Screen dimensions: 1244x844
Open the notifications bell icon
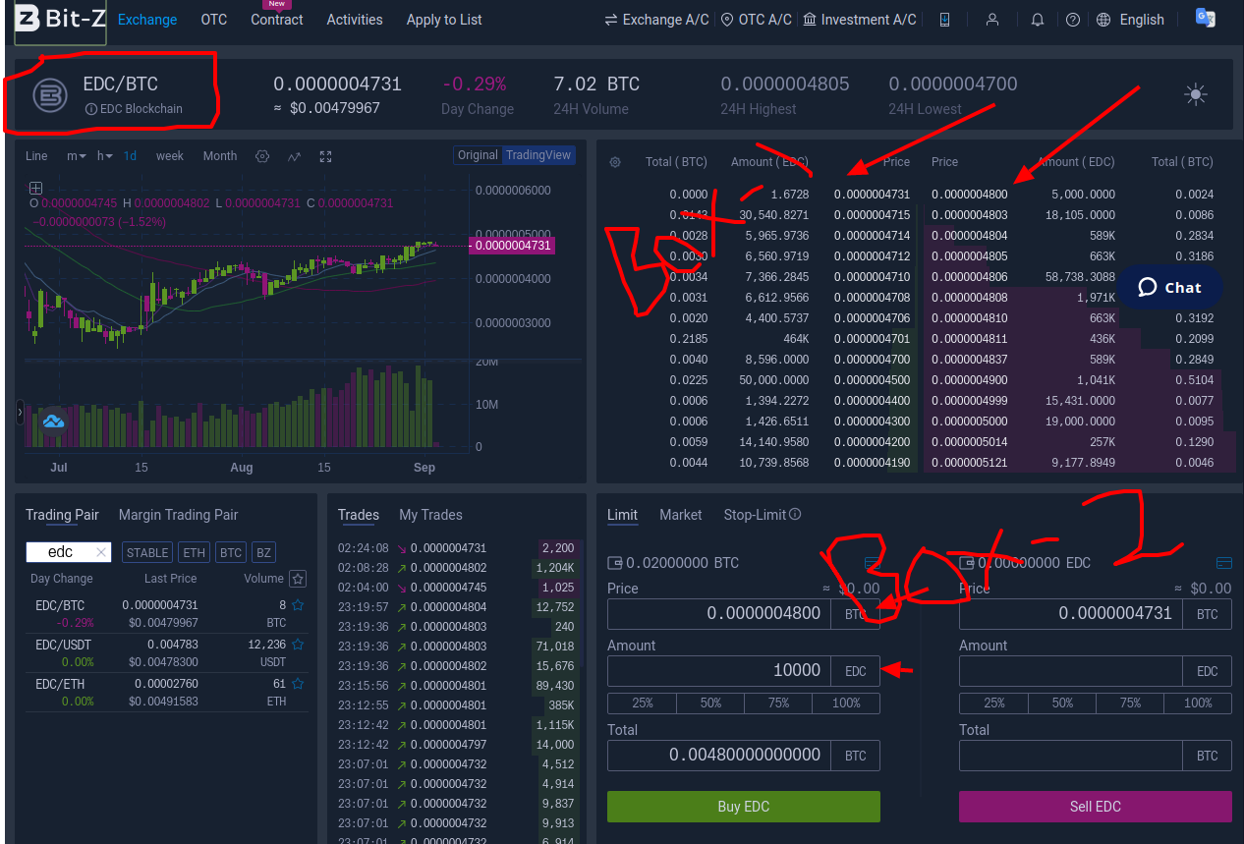click(x=1038, y=20)
